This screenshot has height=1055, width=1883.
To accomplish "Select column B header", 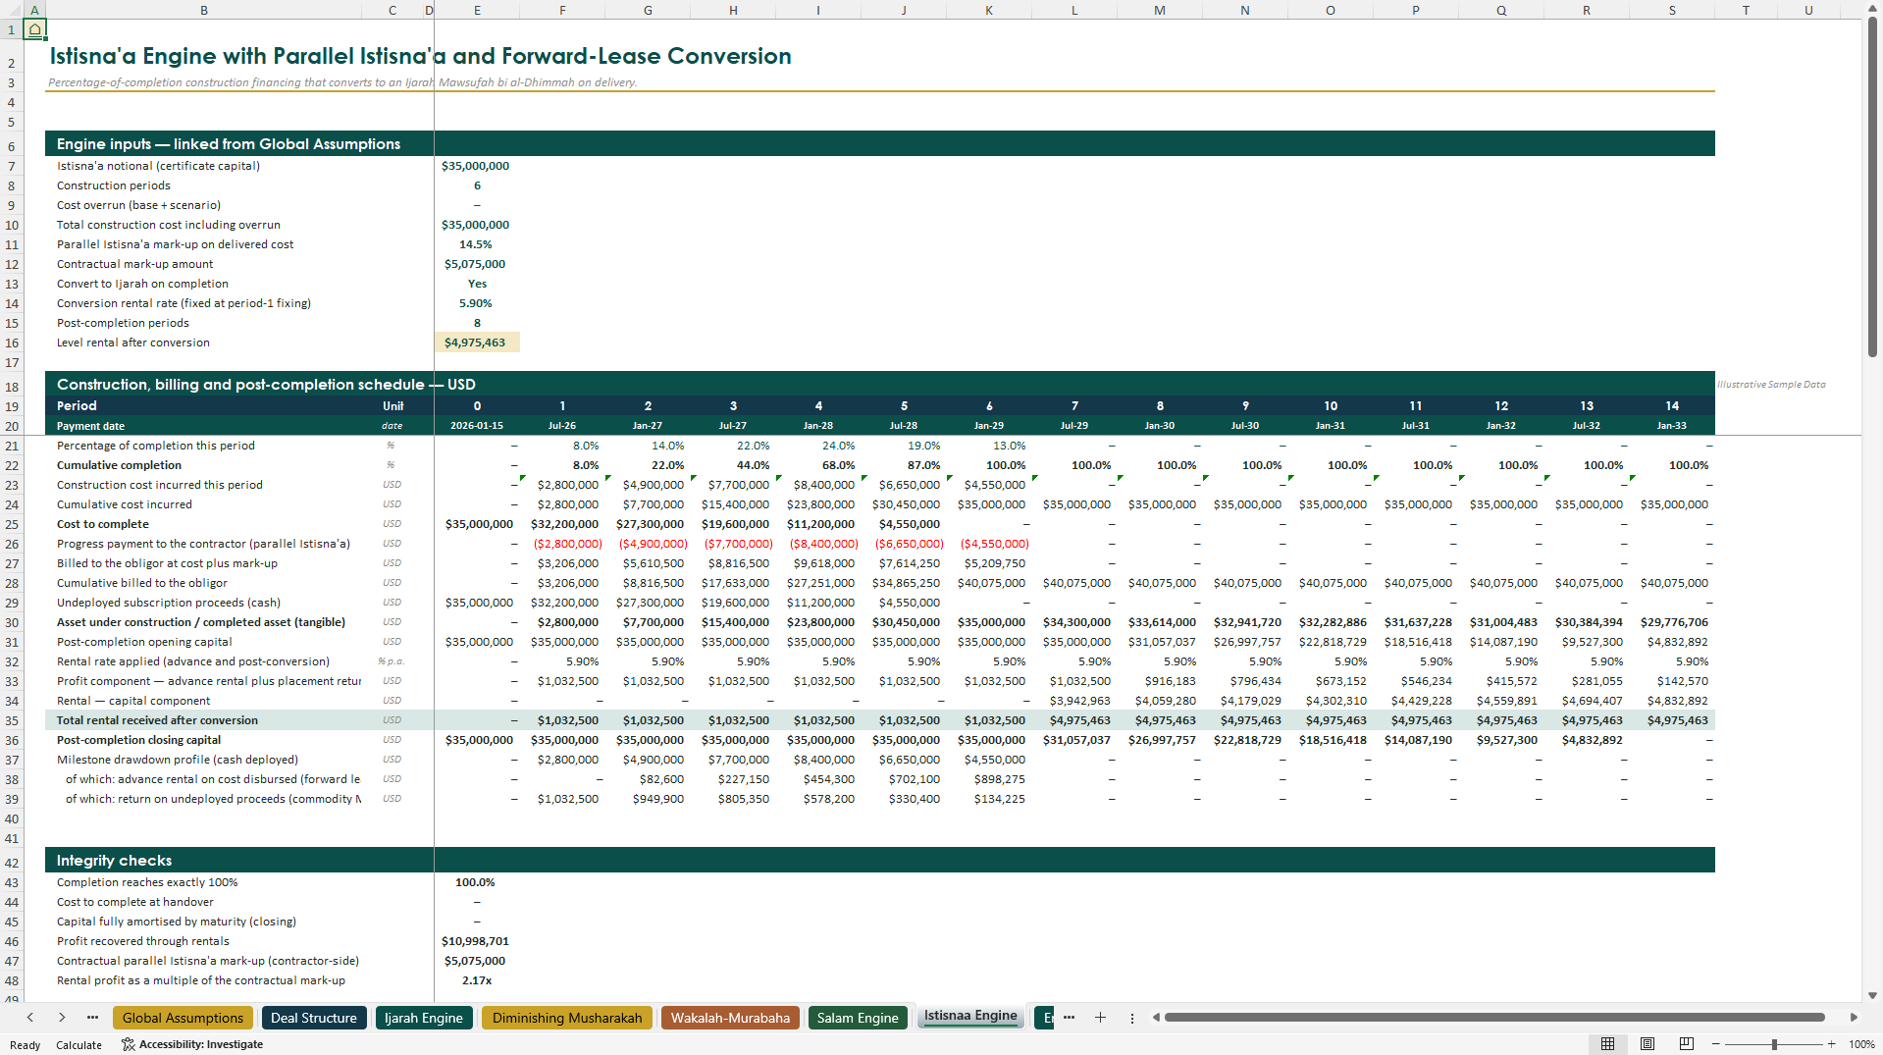I will tap(204, 10).
